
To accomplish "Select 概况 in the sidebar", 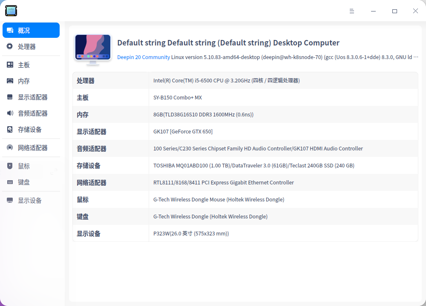I will click(x=31, y=30).
